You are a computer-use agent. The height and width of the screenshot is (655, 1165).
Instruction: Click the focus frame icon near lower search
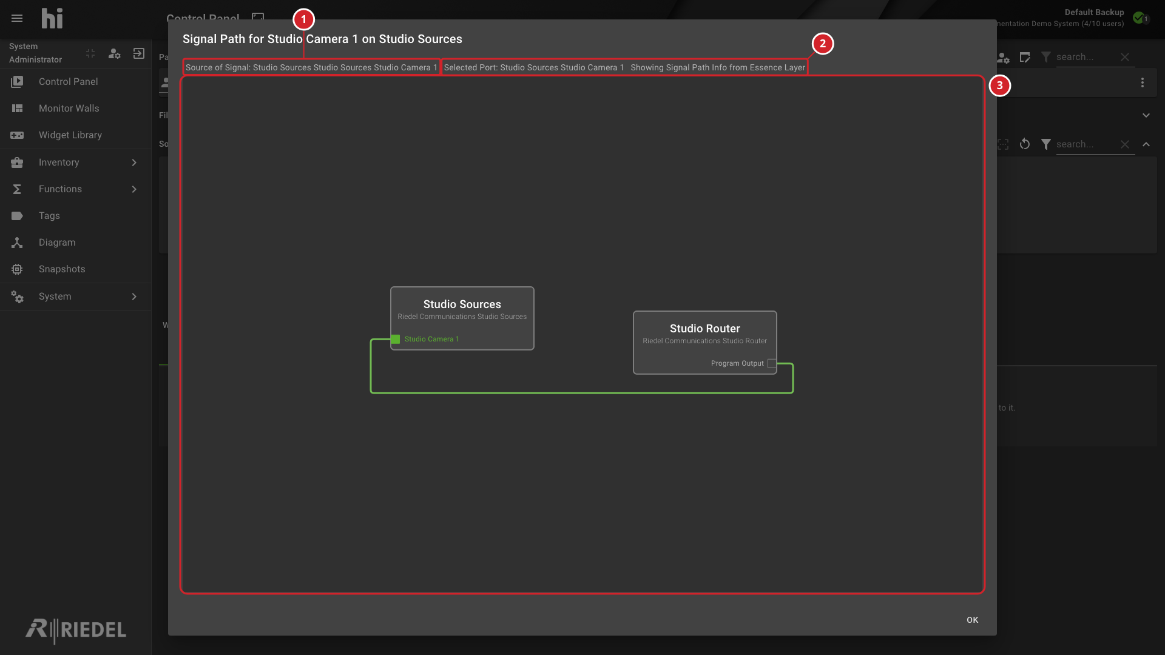(x=1003, y=144)
